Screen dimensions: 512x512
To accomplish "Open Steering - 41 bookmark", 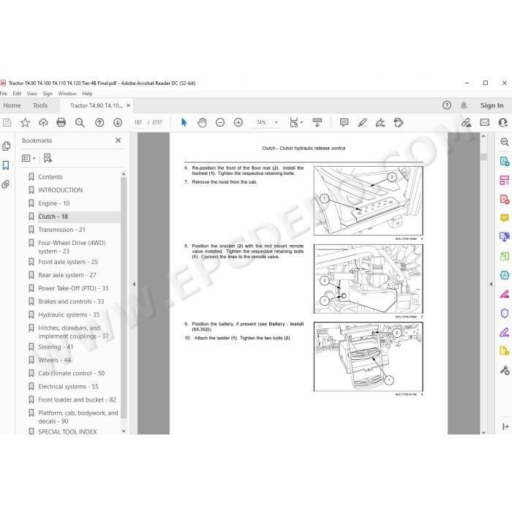I will pyautogui.click(x=56, y=347).
